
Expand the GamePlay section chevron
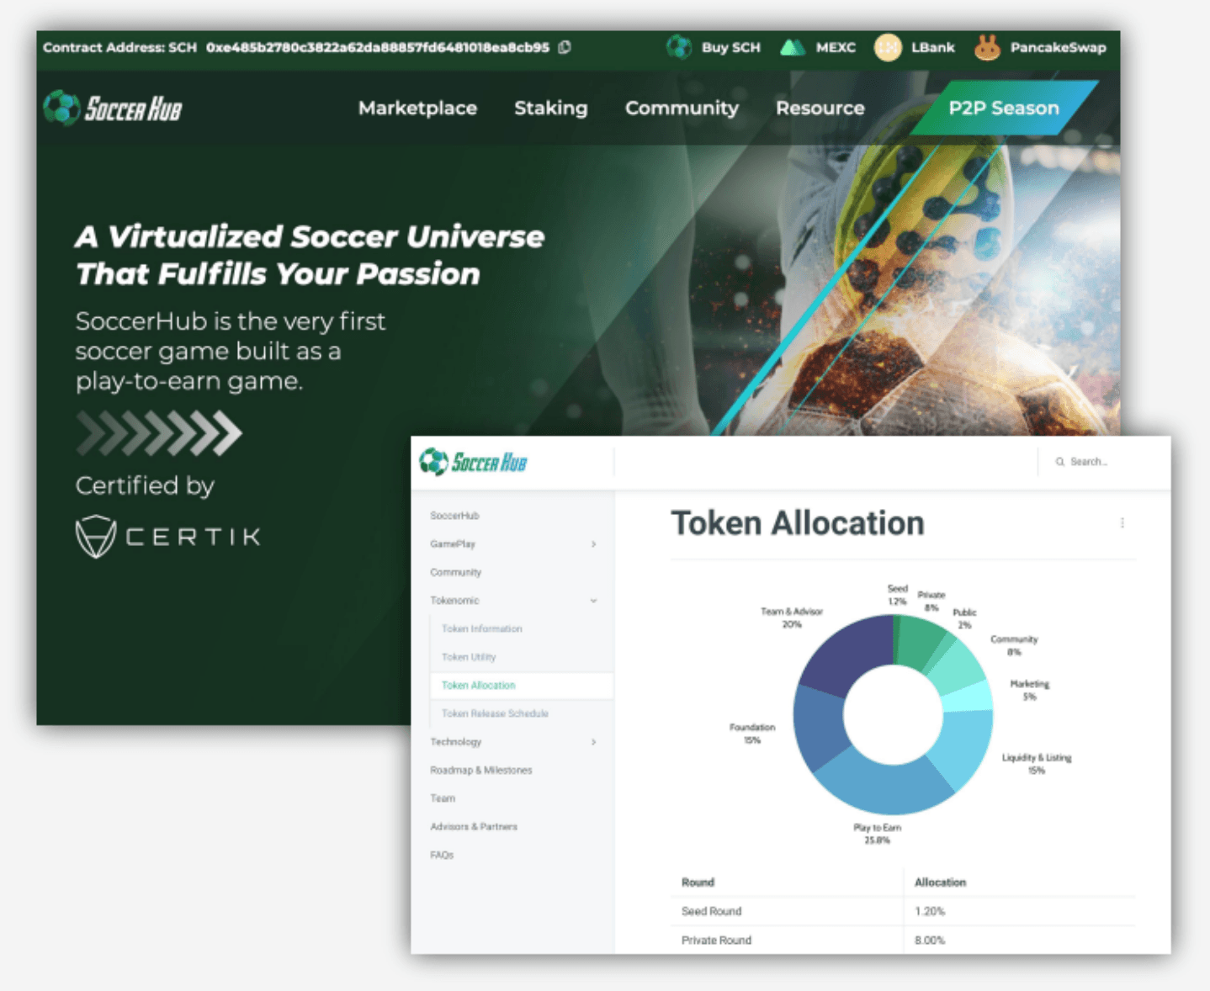(x=593, y=544)
